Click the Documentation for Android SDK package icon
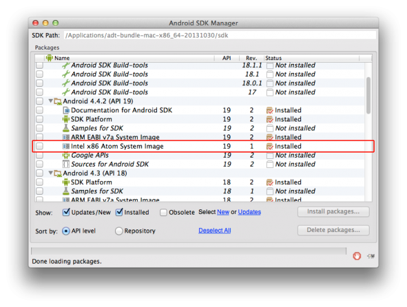This screenshot has height=307, width=407. pos(66,111)
